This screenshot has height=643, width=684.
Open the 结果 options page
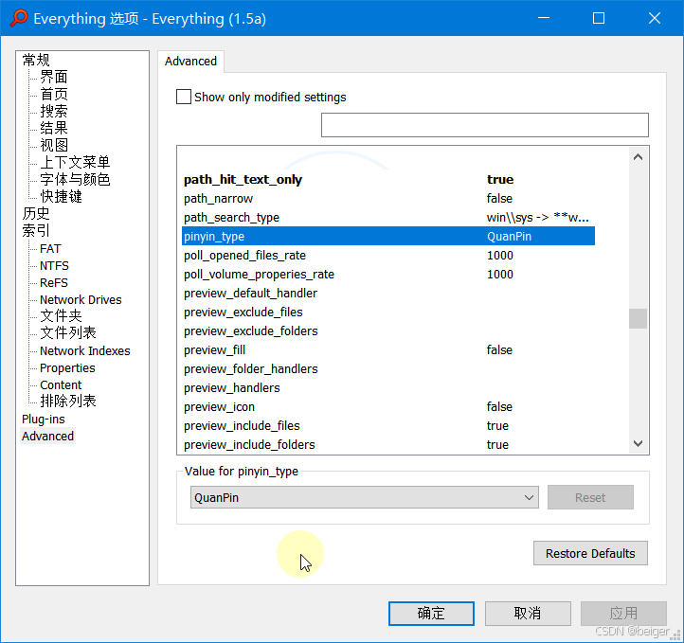click(54, 128)
